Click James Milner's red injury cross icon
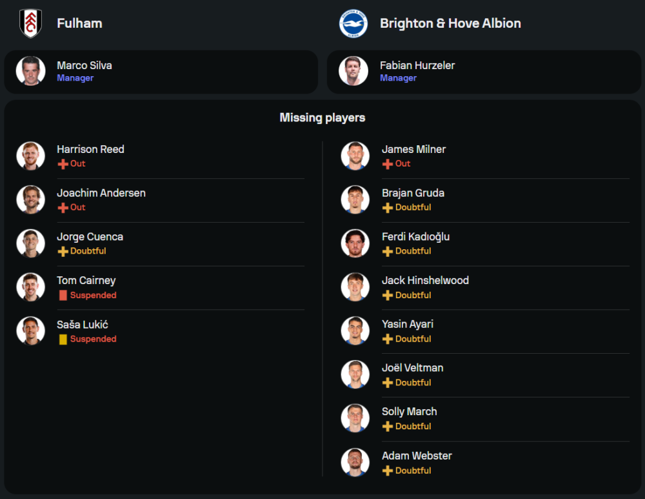645x499 pixels. [387, 164]
